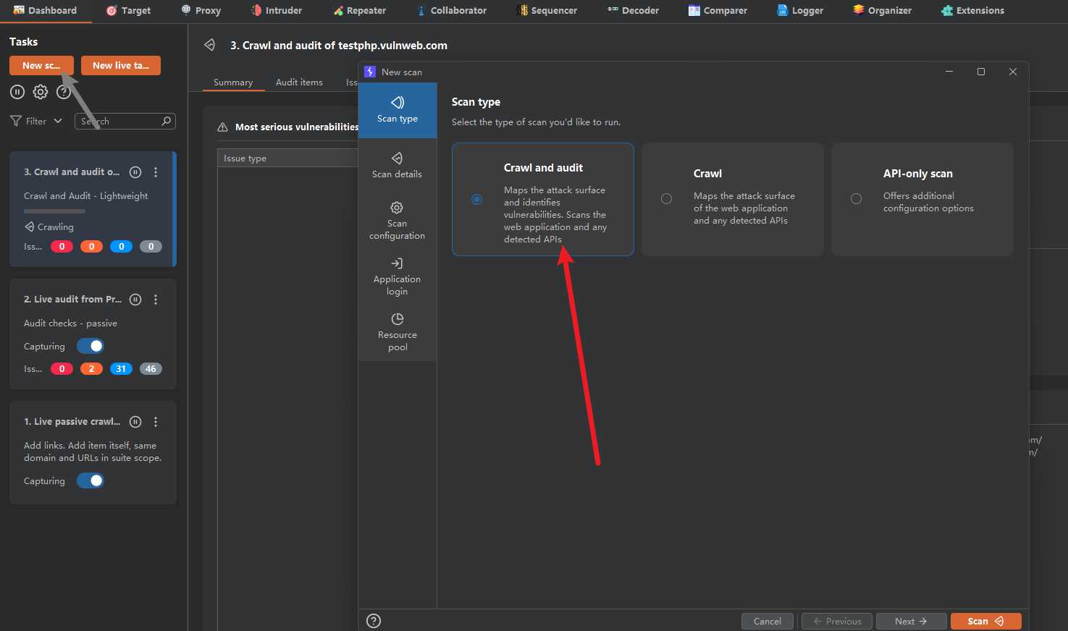Screen dimensions: 1068x631
Task: Open more options for task 3
Action: (x=156, y=172)
